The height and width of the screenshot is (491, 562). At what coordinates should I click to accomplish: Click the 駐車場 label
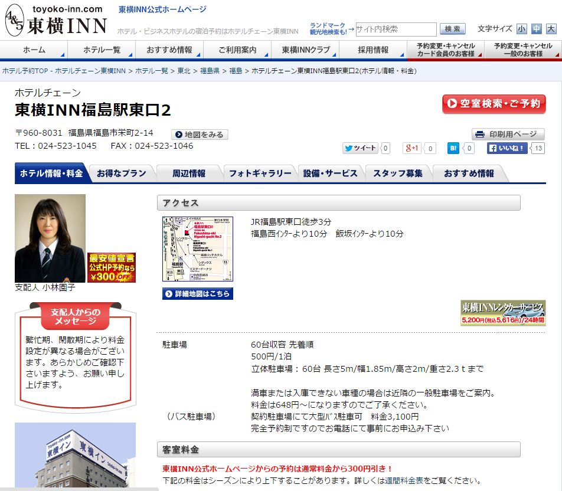tap(175, 345)
